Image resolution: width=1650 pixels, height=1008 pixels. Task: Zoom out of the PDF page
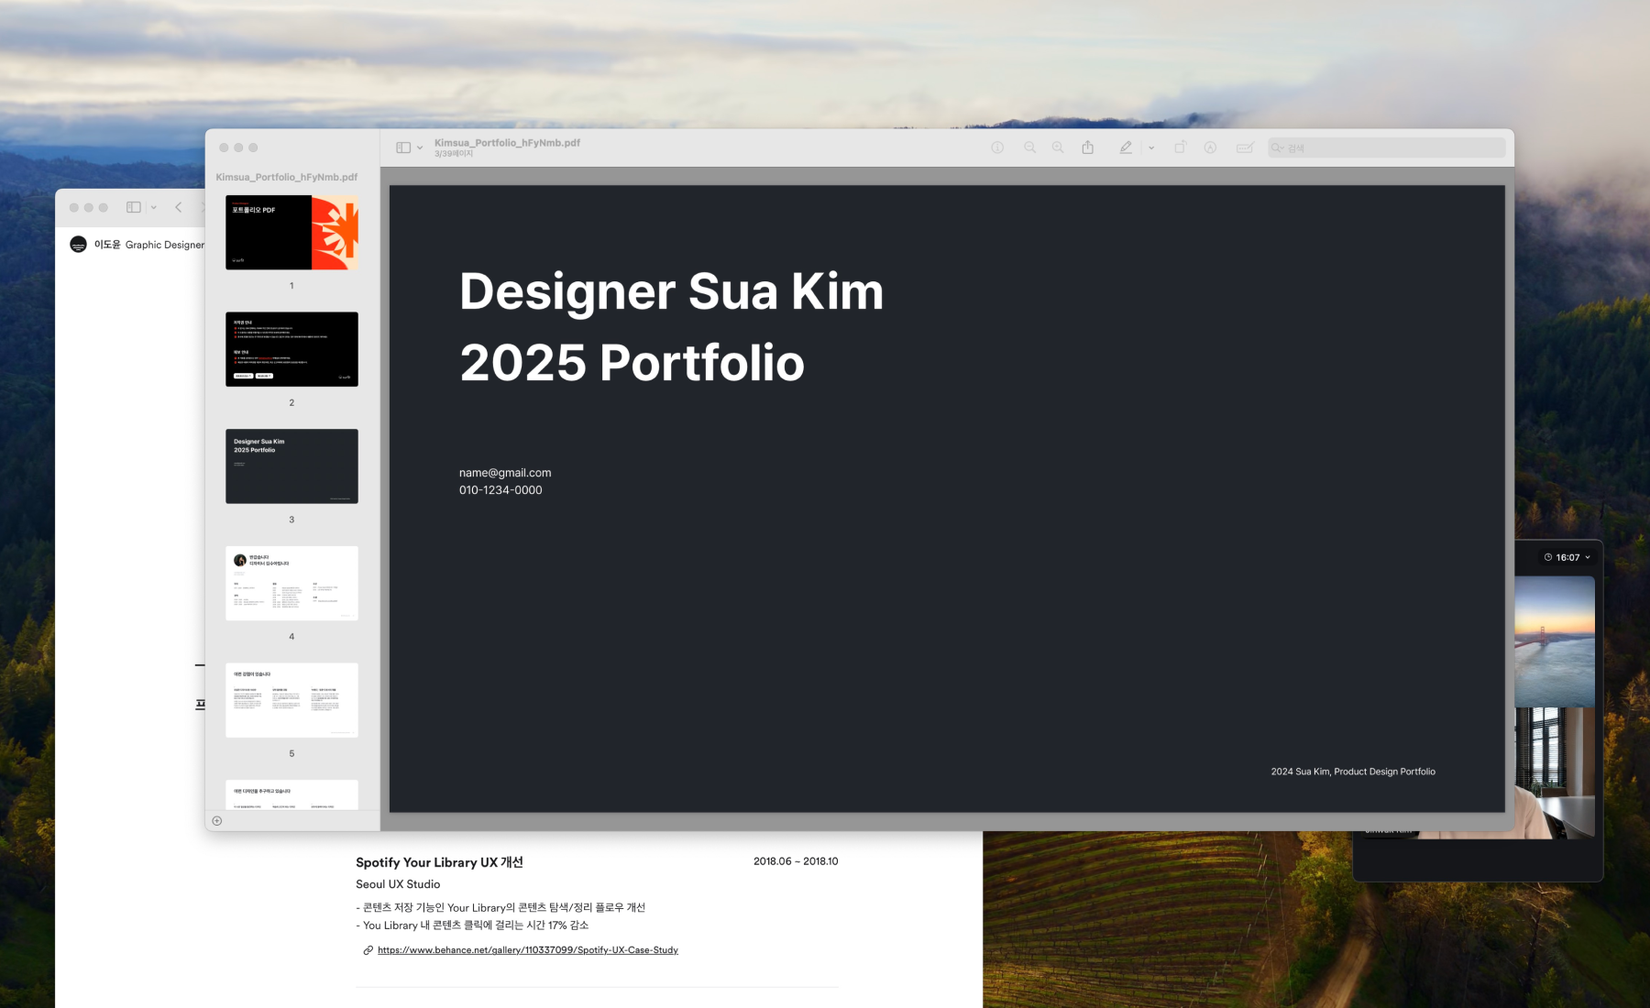tap(1030, 148)
